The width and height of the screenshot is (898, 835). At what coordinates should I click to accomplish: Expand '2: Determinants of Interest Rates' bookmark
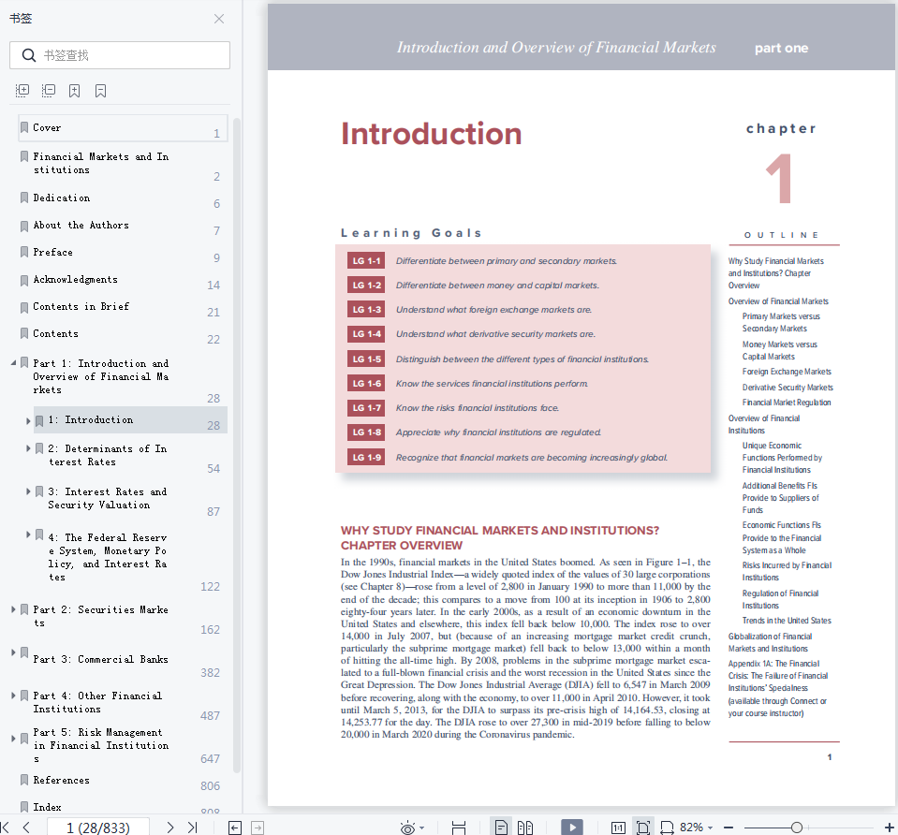28,448
